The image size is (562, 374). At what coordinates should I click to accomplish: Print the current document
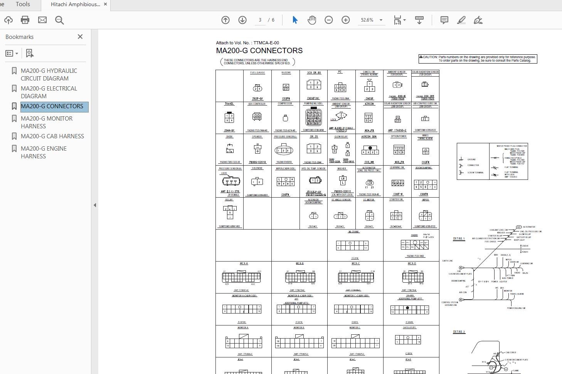[x=25, y=20]
